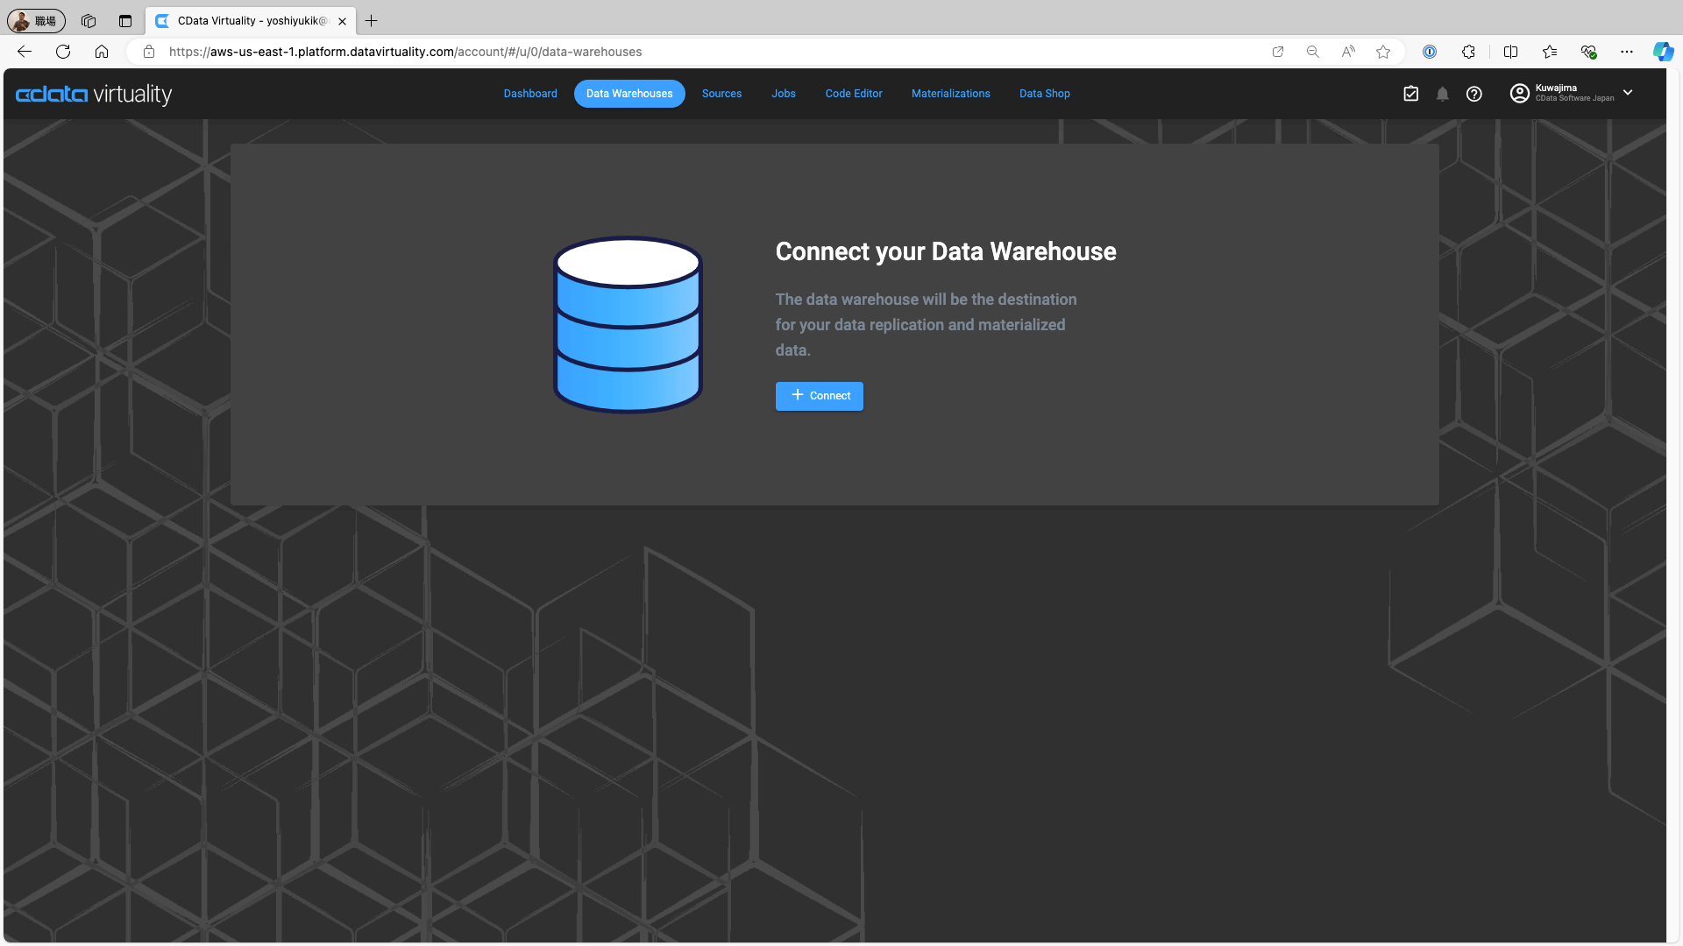Click the Connect your Data Warehouse heading
The image size is (1683, 946).
pos(946,251)
